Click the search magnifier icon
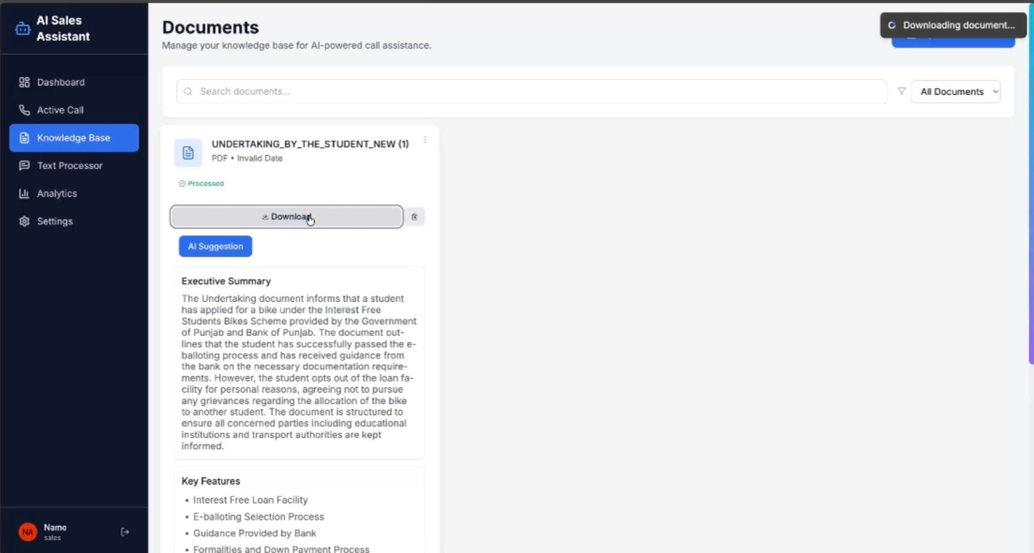The image size is (1034, 553). click(x=188, y=91)
